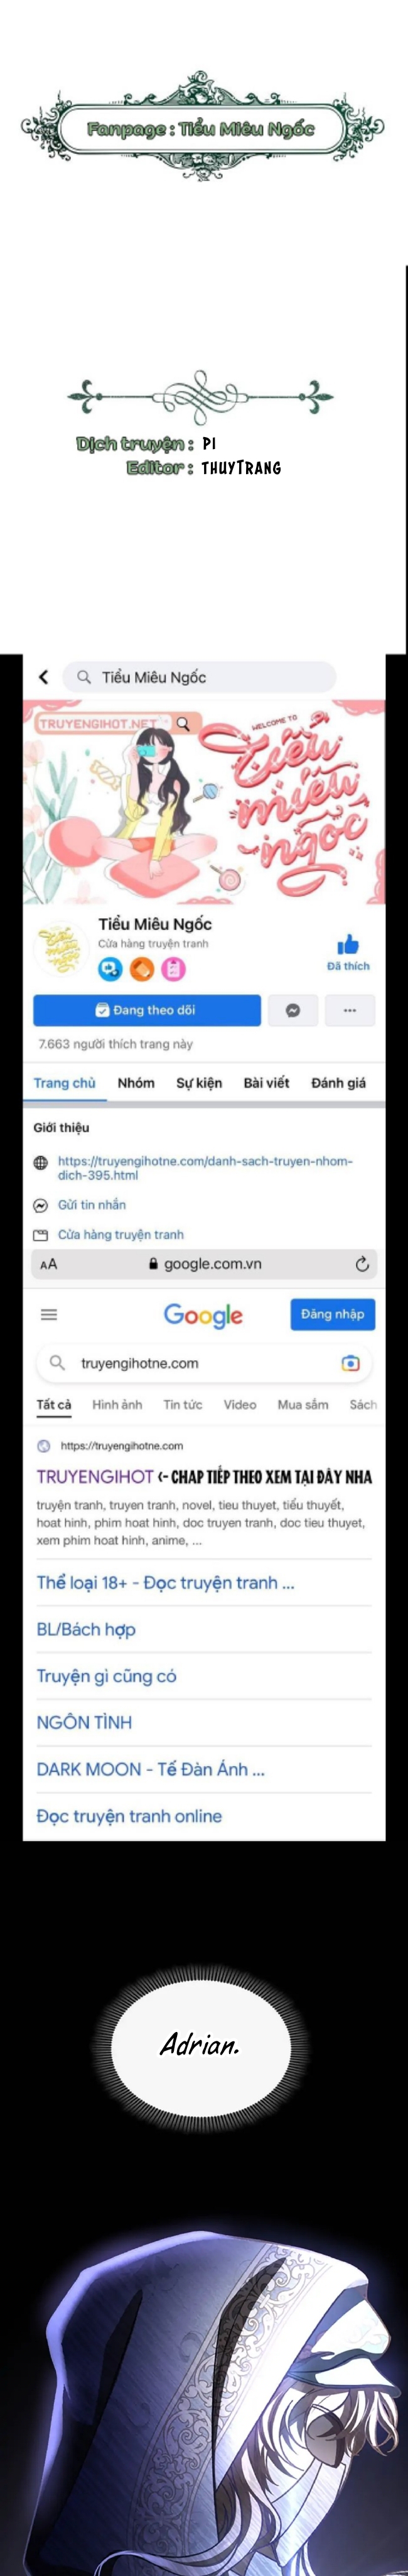This screenshot has height=2576, width=408.
Task: Click the Đăng nhập button
Action: tap(333, 1314)
